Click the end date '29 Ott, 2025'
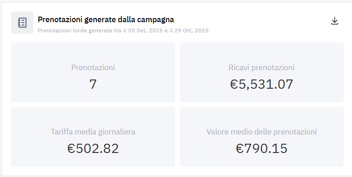This screenshot has width=352, height=177. click(x=191, y=31)
